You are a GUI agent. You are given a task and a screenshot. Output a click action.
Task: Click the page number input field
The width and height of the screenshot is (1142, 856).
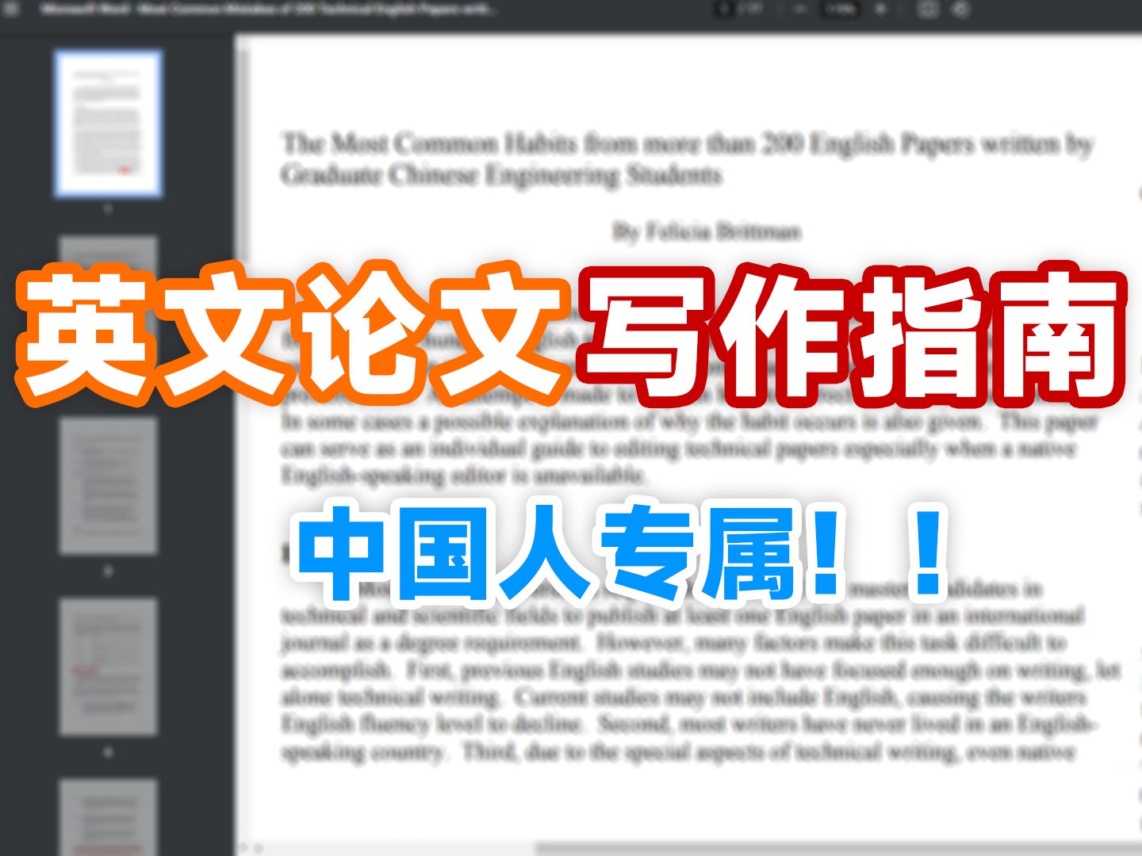coord(725,10)
